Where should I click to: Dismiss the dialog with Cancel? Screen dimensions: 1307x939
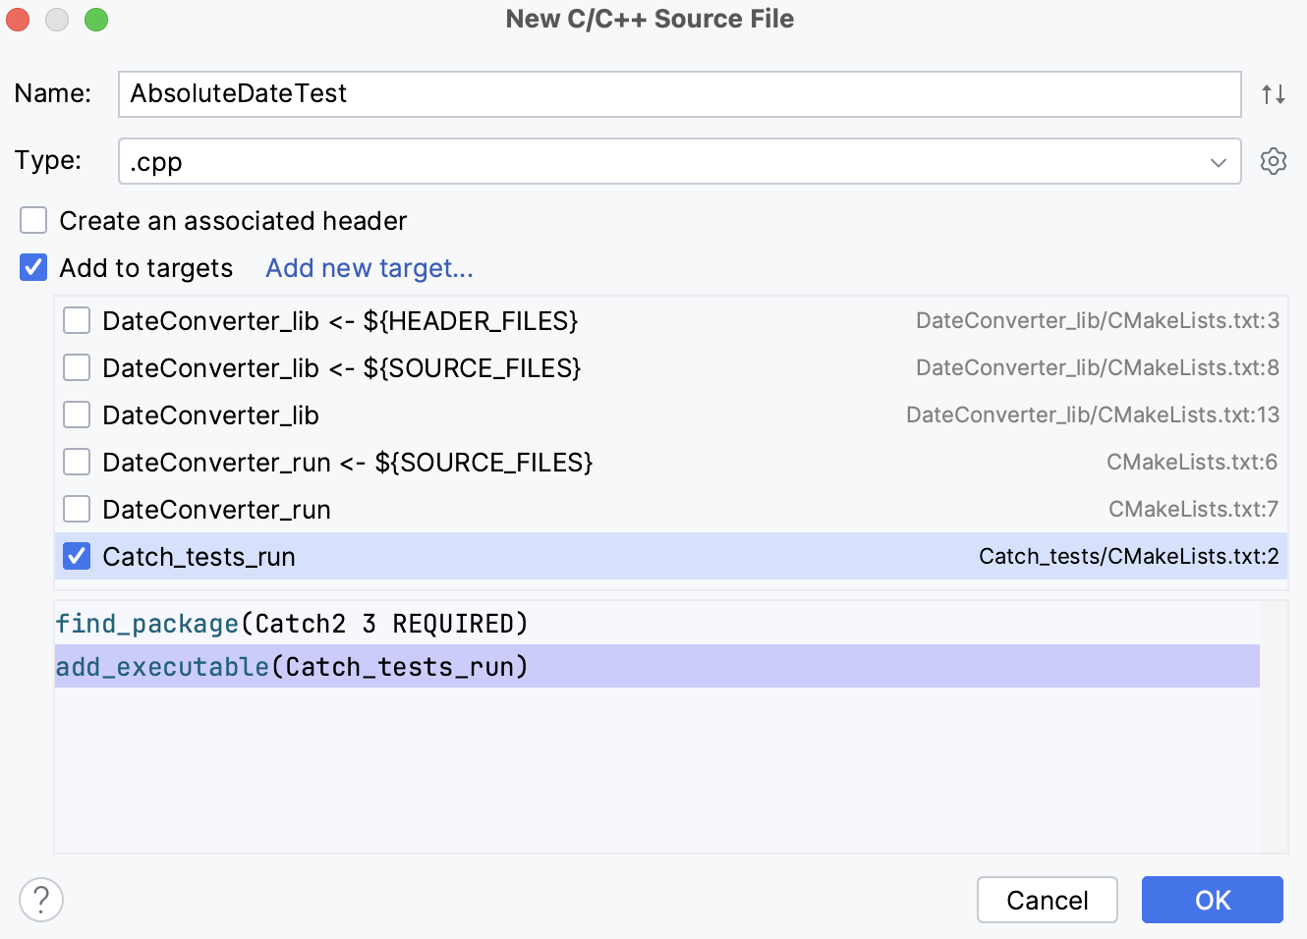point(1047,899)
